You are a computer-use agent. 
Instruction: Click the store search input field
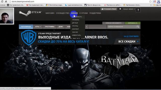pos(122,27)
